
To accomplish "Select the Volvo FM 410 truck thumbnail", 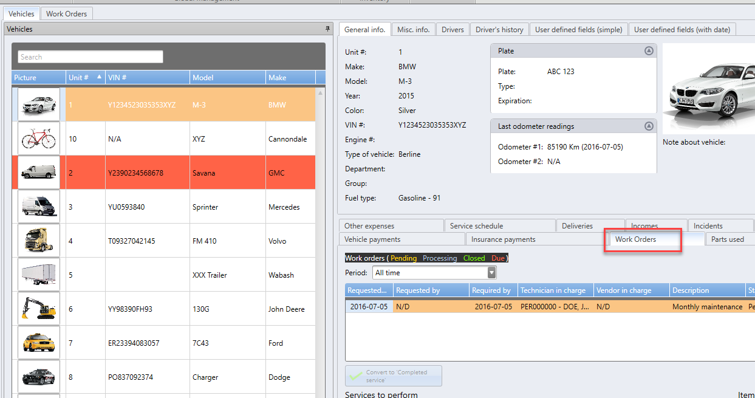I will tap(39, 241).
